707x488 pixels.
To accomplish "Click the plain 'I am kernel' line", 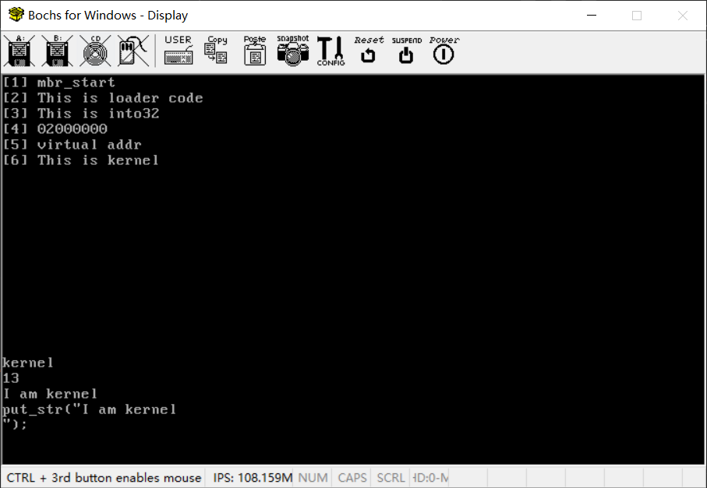I will [x=50, y=394].
